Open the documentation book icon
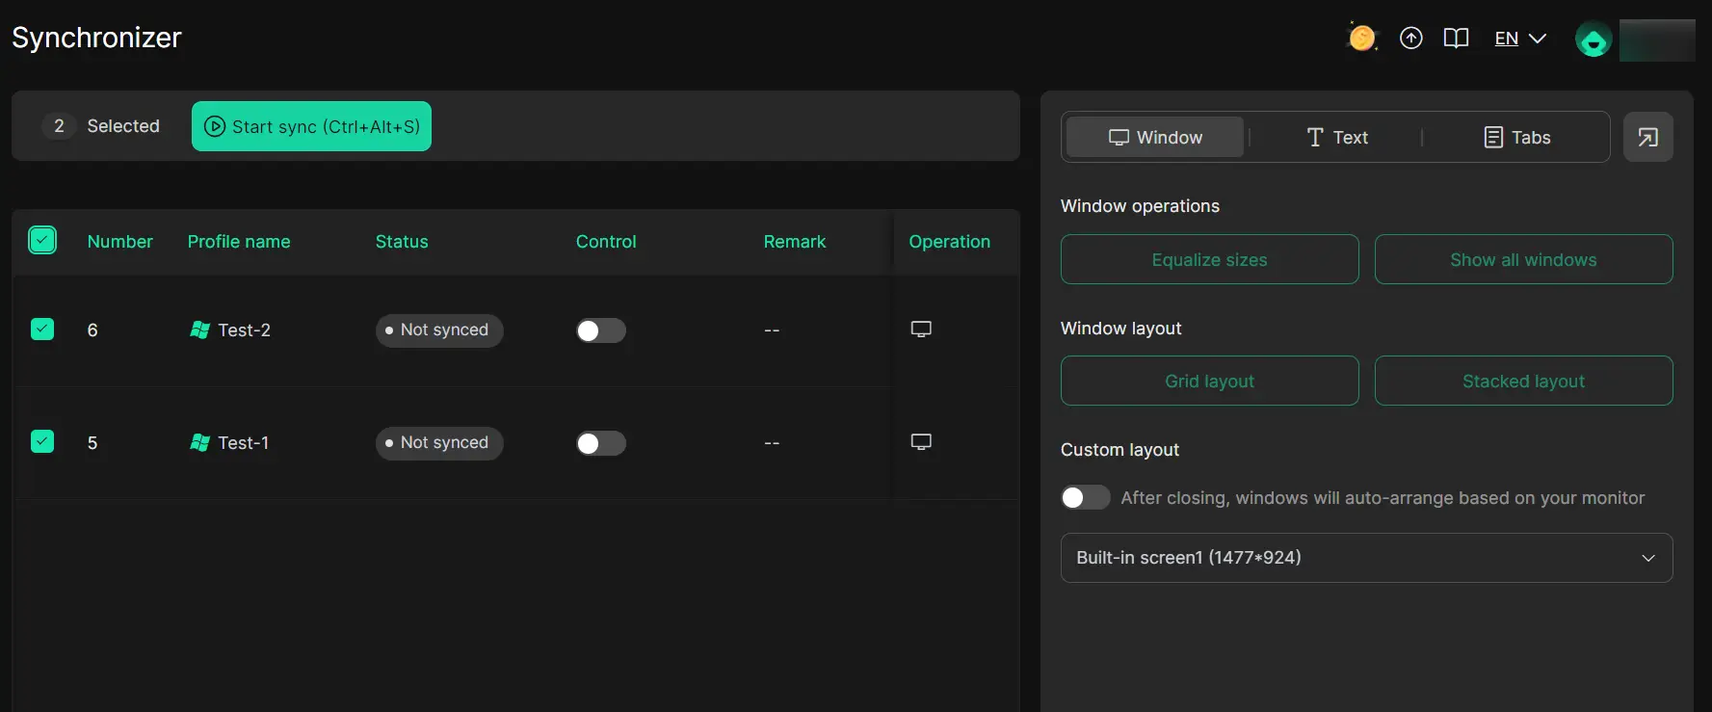1712x712 pixels. 1456,39
